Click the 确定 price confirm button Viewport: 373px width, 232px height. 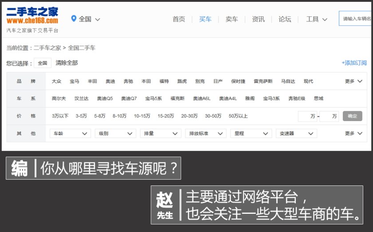(352, 116)
